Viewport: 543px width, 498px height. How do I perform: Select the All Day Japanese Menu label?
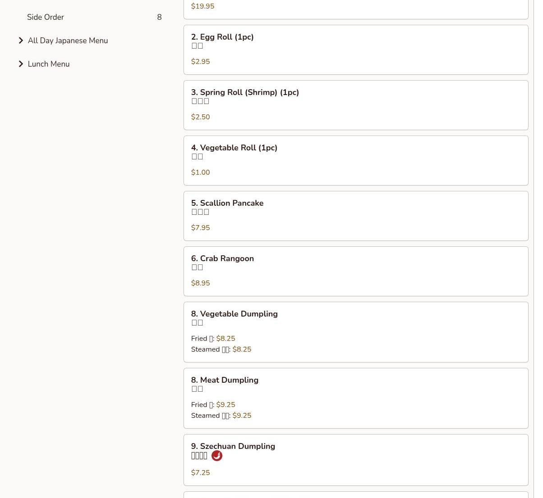(x=68, y=41)
